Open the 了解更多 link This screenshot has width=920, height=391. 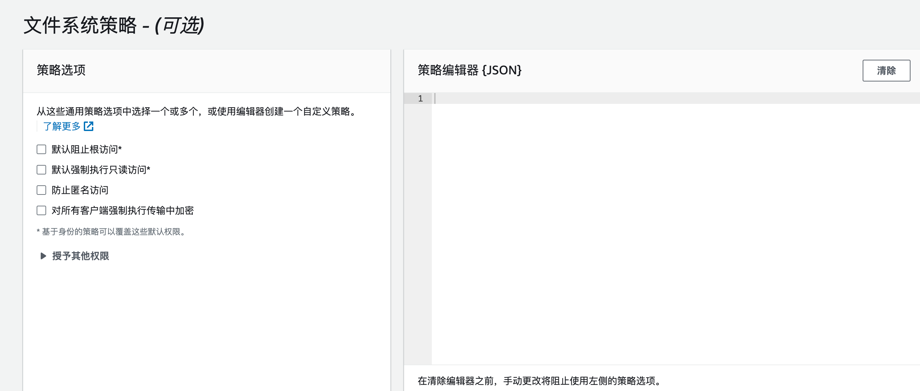[x=62, y=126]
